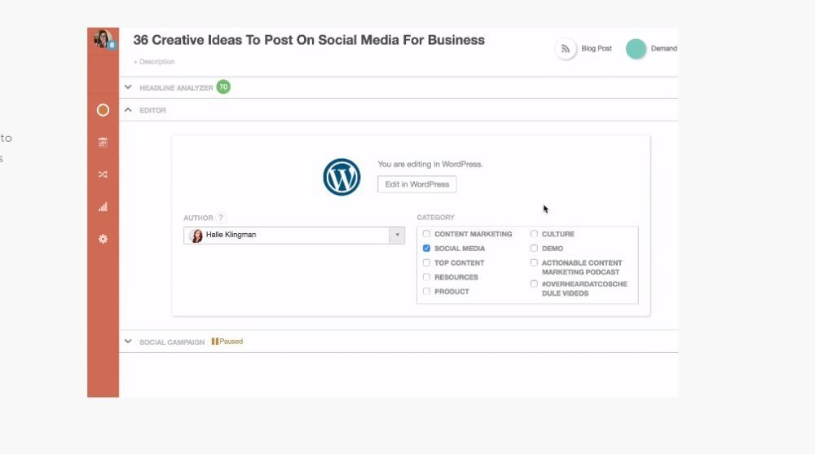
Task: Open the calendar view from the sidebar
Action: (x=103, y=143)
